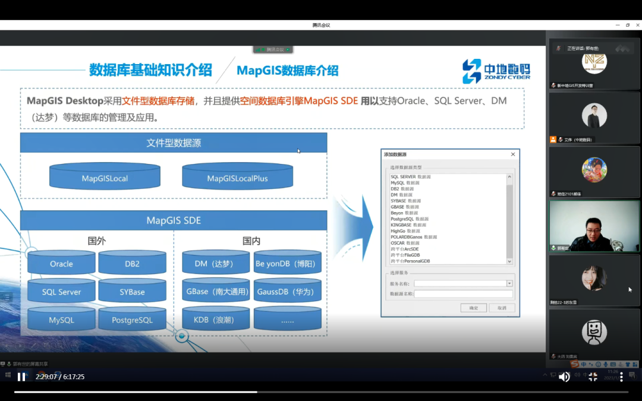642x401 pixels.
Task: Click the MapGIS SDE header bar
Action: (x=174, y=220)
